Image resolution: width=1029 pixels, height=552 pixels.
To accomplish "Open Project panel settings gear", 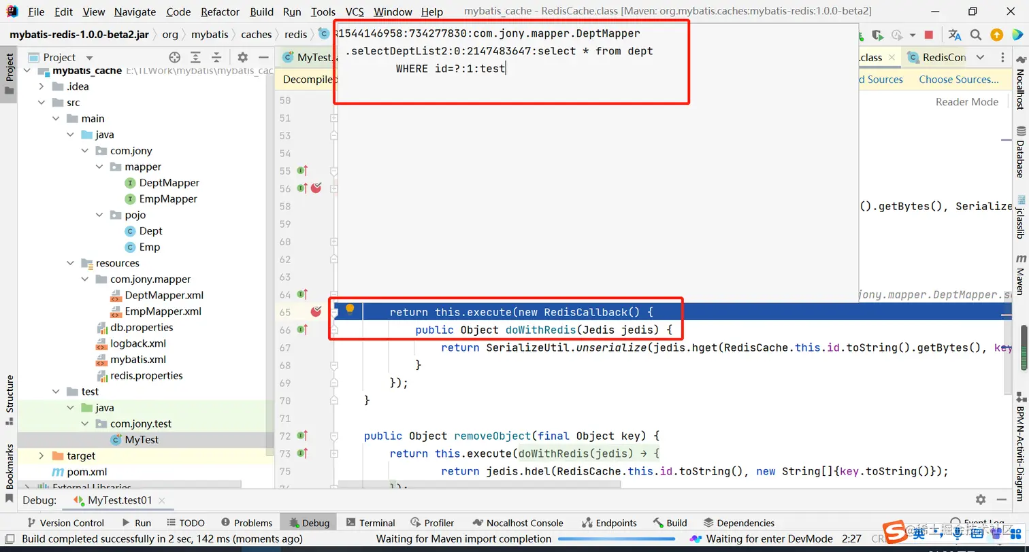I will coord(243,57).
